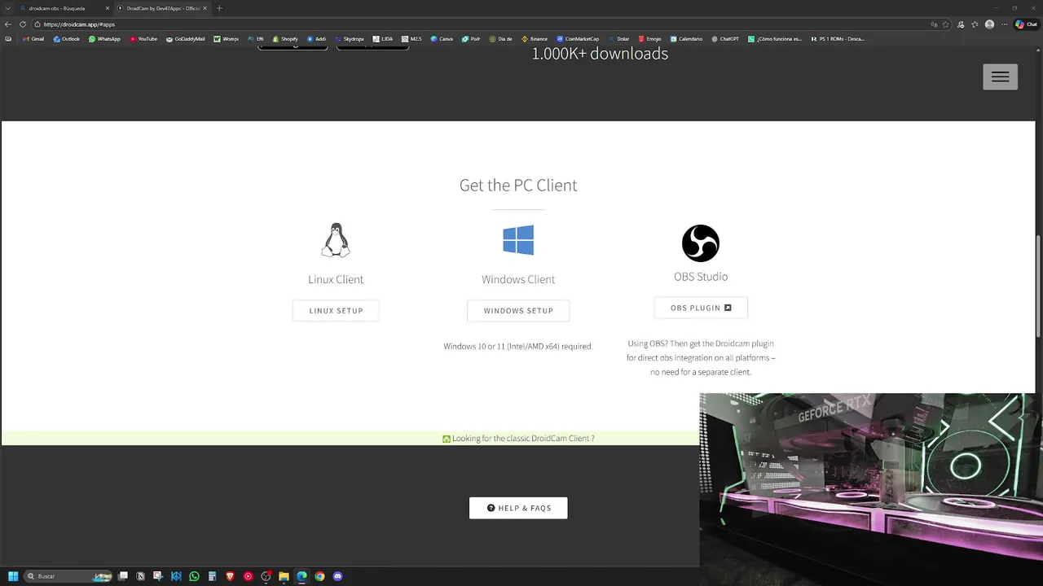Open Task View in the taskbar
This screenshot has width=1043, height=586.
[123, 576]
